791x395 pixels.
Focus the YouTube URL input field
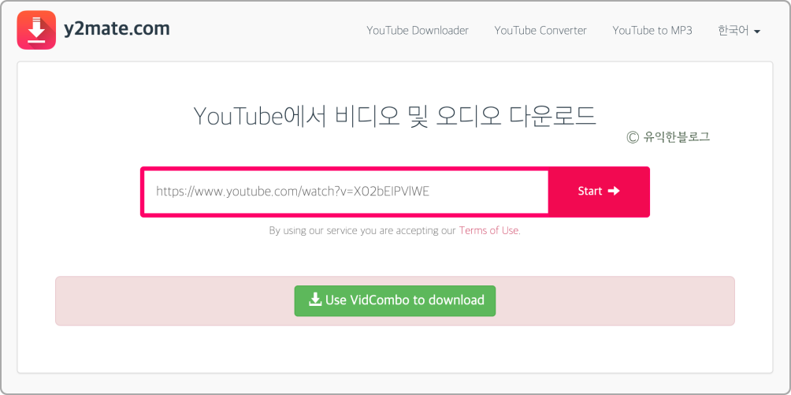click(x=346, y=192)
